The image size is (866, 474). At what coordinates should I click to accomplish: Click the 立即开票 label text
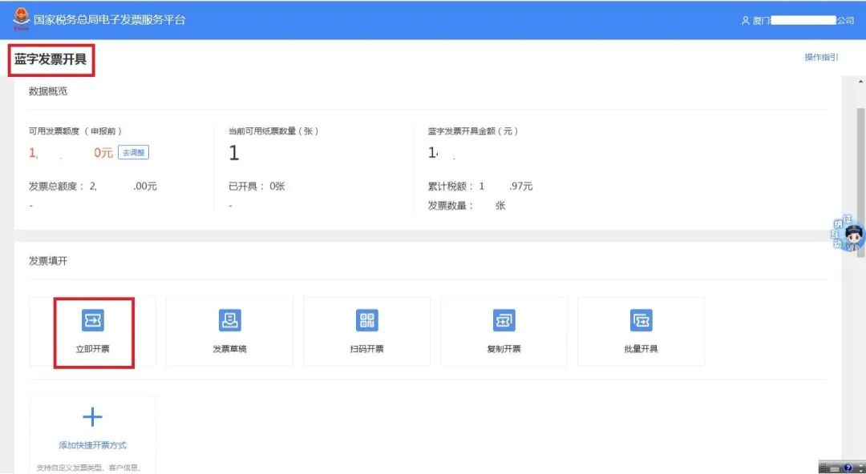[x=93, y=350]
